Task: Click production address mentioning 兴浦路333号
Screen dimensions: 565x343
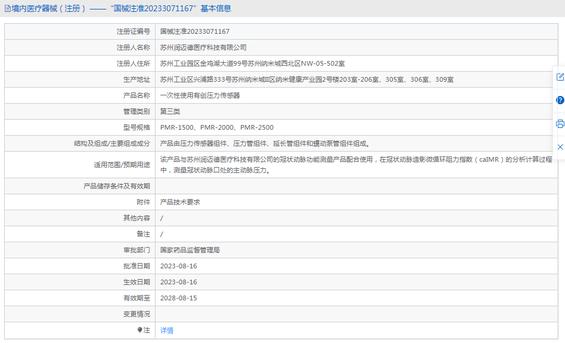Action: pos(307,79)
